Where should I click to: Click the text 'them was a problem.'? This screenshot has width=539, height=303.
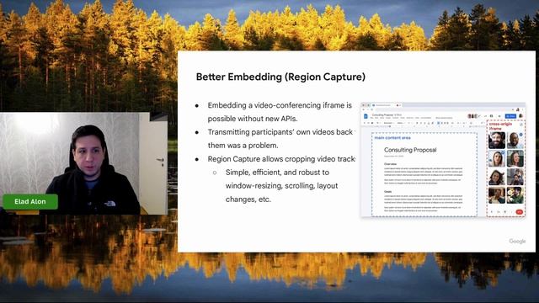pos(243,146)
